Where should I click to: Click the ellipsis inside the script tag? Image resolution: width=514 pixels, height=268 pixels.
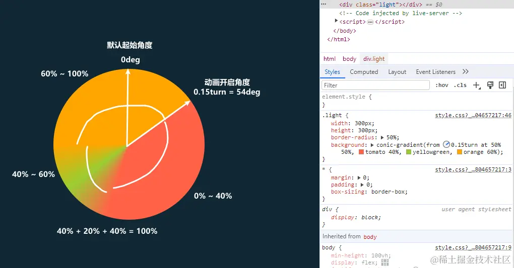370,22
